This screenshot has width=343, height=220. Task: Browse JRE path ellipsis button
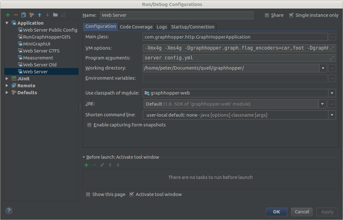click(332, 104)
